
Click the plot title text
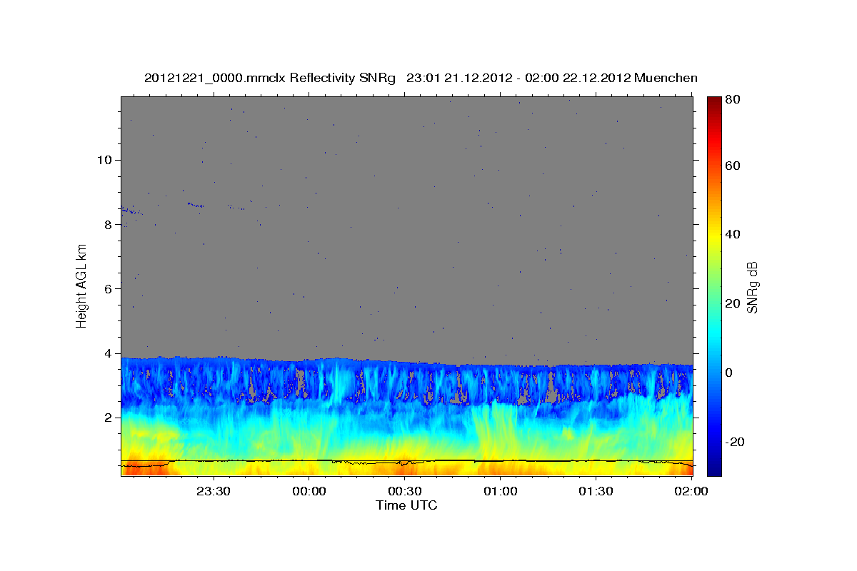click(421, 78)
